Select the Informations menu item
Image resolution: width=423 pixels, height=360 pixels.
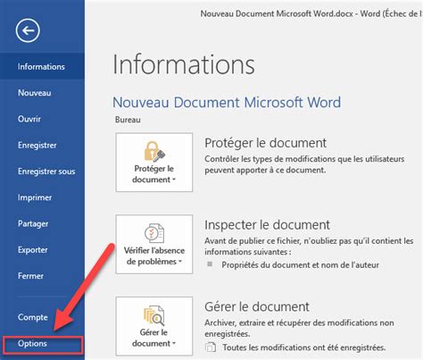(42, 66)
